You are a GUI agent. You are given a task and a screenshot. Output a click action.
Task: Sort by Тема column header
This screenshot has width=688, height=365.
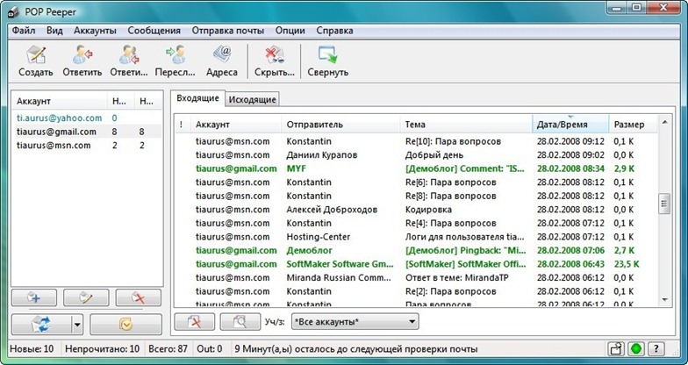pyautogui.click(x=466, y=125)
